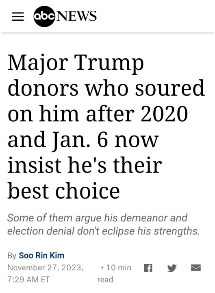The height and width of the screenshot is (293, 215).
Task: Share the article on Twitter
Action: click(172, 268)
